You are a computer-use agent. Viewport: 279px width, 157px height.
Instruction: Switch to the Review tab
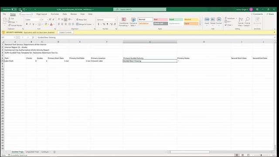point(74,14)
